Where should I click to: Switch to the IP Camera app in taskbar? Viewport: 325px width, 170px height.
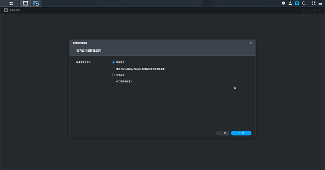[x=25, y=3]
